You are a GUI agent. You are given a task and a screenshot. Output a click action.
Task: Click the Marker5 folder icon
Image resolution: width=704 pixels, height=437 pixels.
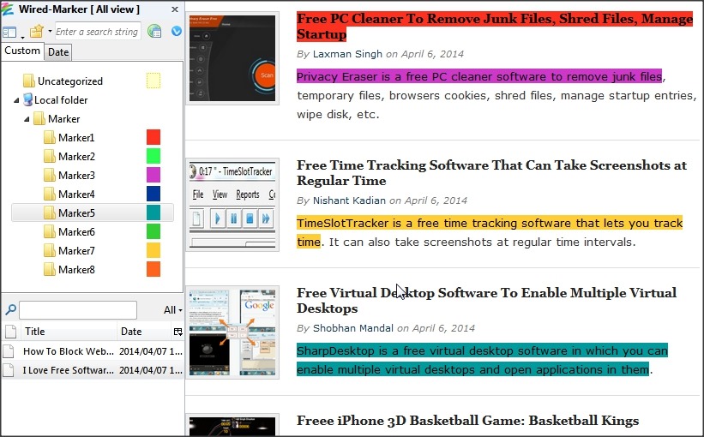(x=50, y=213)
